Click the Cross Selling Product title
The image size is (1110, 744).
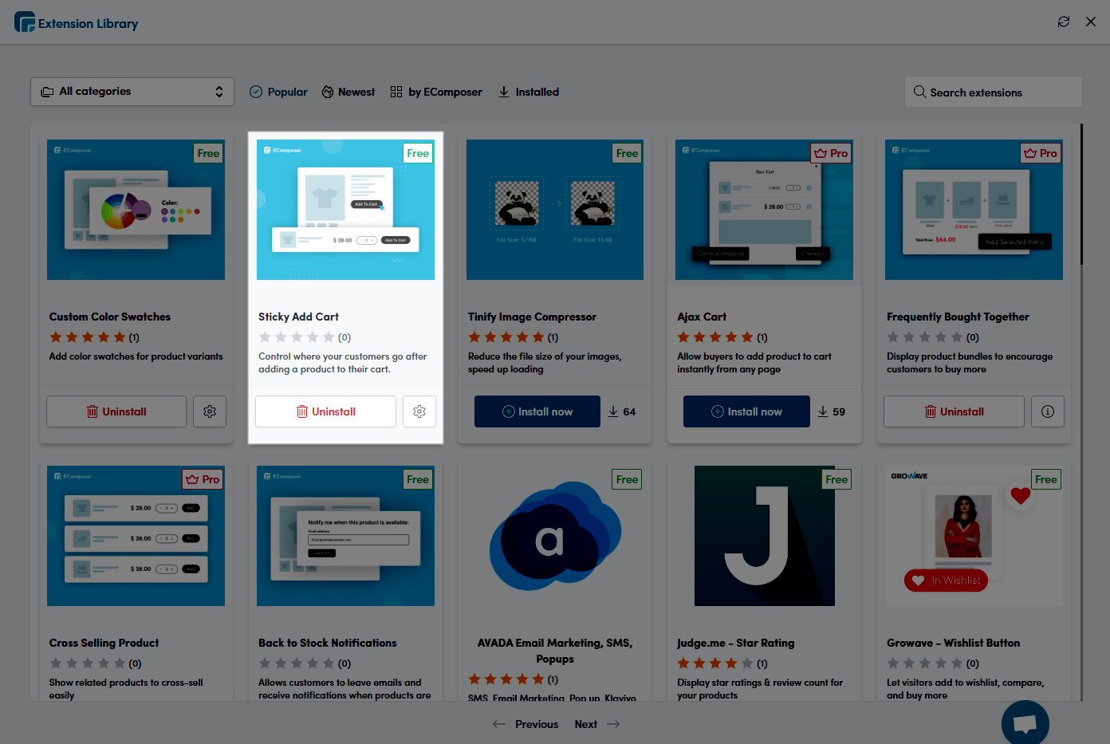tap(104, 643)
